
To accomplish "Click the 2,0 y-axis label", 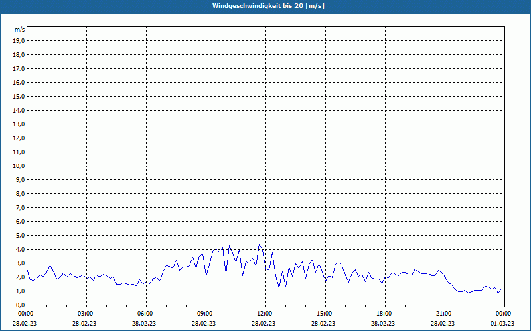I will coord(20,277).
